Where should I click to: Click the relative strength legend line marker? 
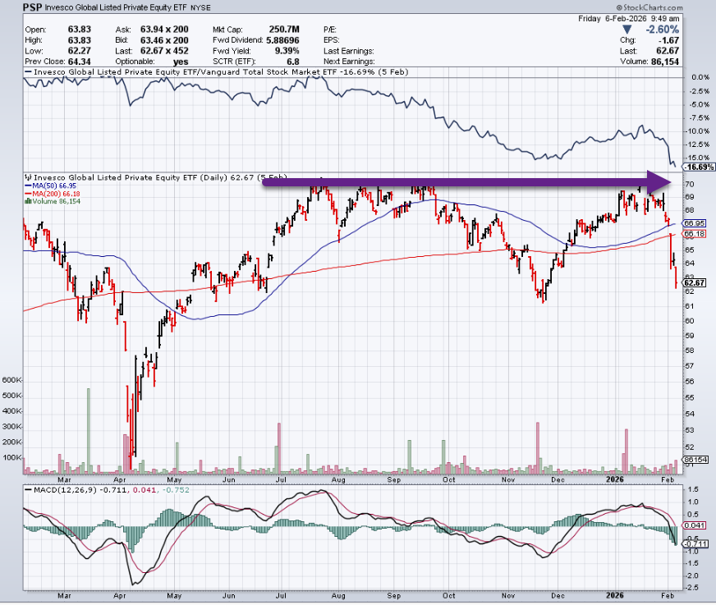pos(27,73)
